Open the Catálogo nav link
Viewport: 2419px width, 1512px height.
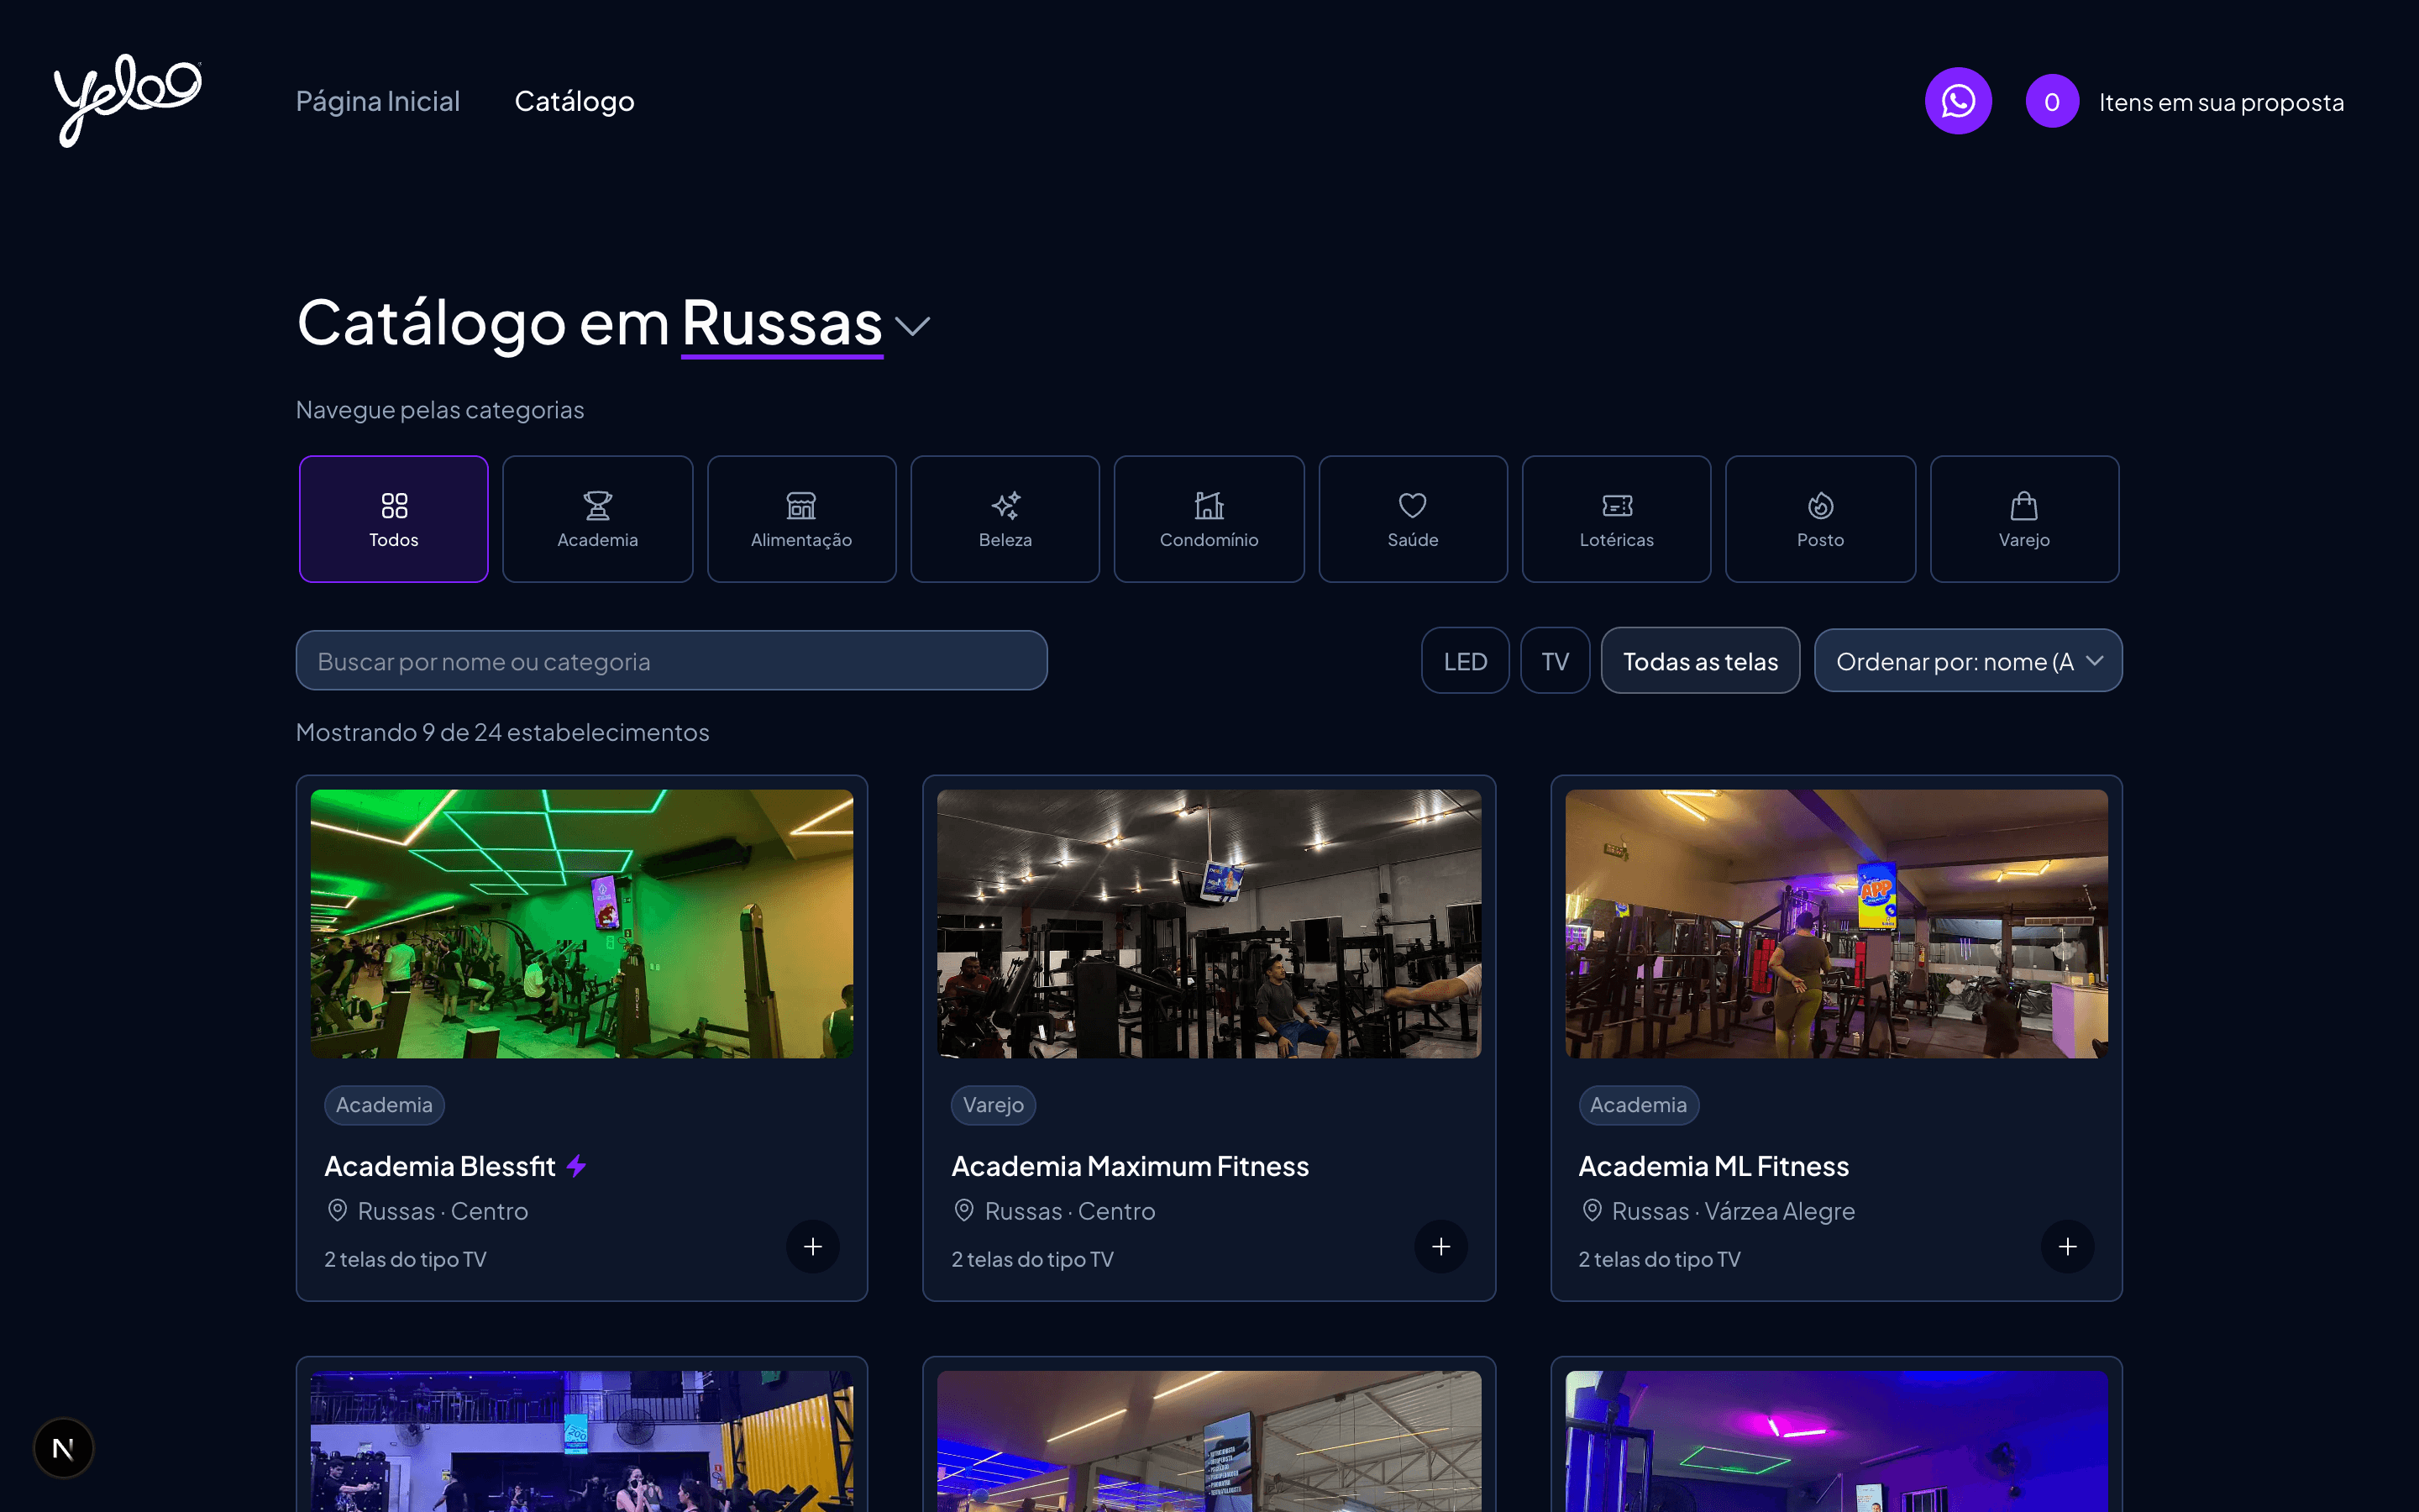[574, 102]
